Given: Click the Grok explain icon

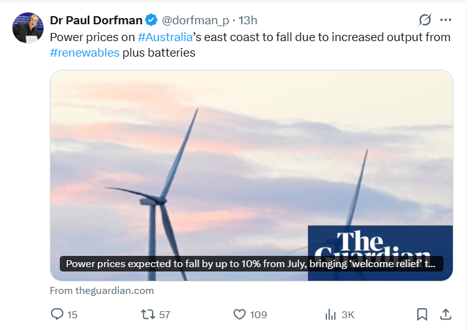Looking at the screenshot, I should point(425,20).
